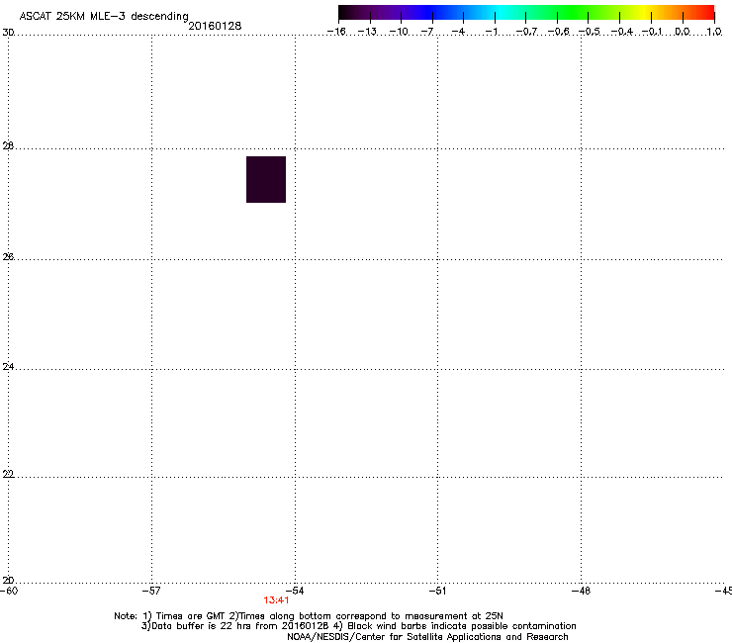Click the longitude -60 axis label
This screenshot has height=643, width=732.
click(x=9, y=591)
